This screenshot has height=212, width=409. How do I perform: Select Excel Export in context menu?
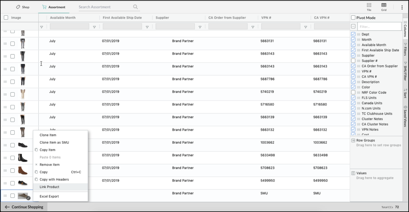(49, 197)
